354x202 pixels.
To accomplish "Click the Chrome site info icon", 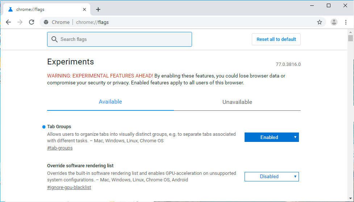I will 46,22.
